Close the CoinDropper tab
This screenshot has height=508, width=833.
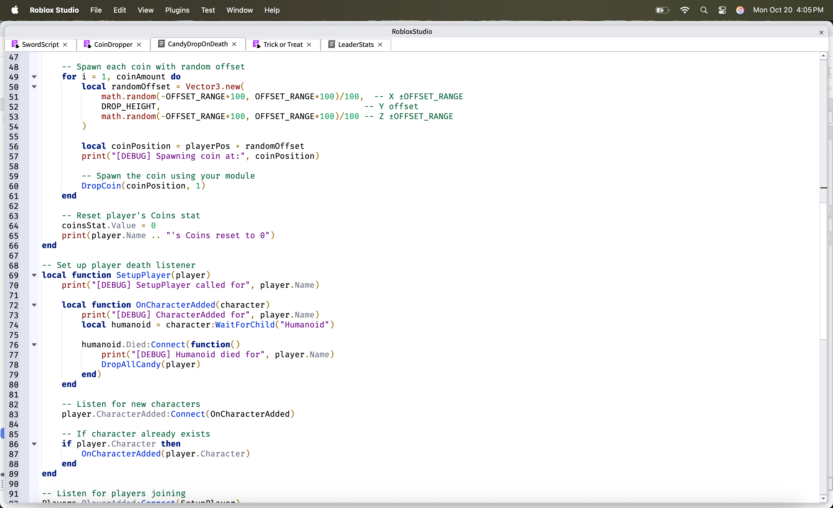pyautogui.click(x=139, y=45)
